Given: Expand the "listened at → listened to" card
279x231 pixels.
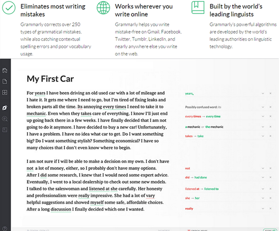Looking at the screenshot, I should click(263, 189).
